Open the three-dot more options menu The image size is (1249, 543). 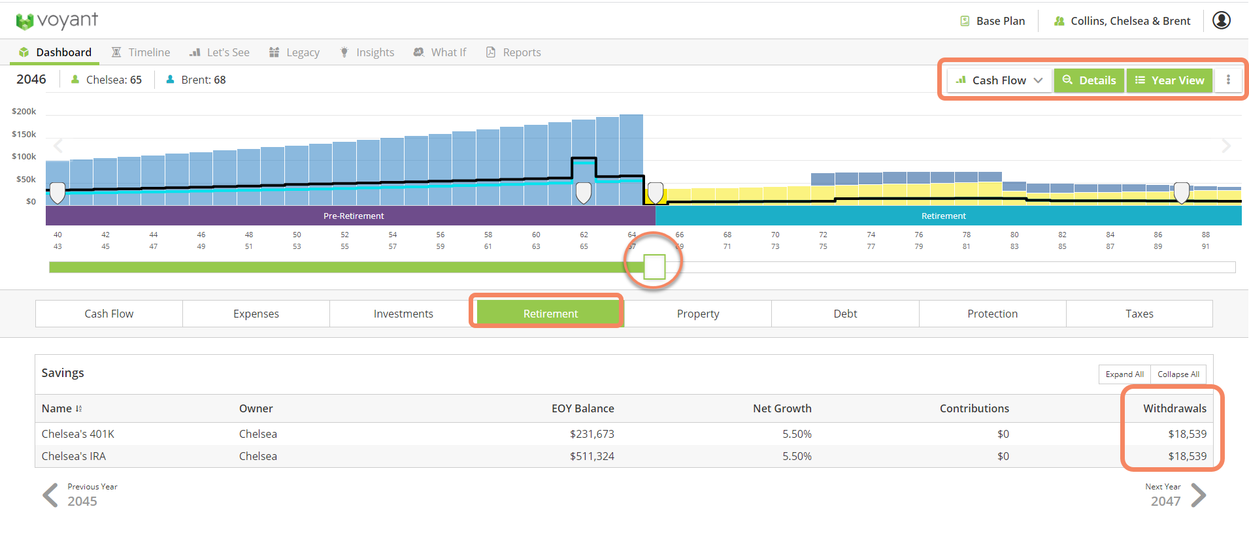click(1228, 80)
